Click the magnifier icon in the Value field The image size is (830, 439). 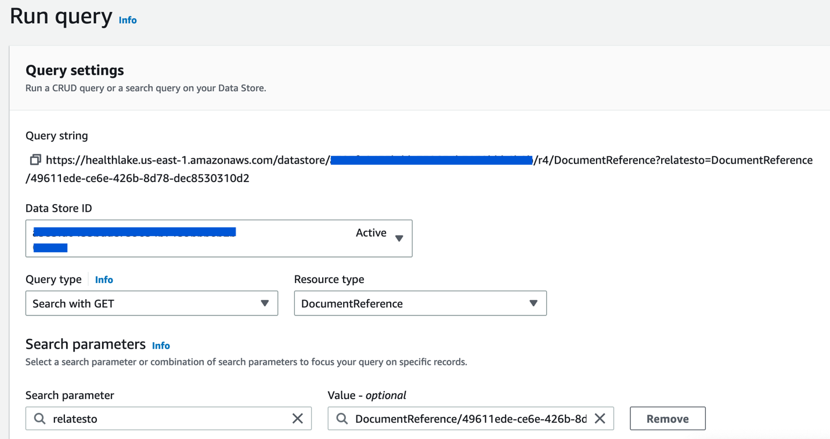342,419
